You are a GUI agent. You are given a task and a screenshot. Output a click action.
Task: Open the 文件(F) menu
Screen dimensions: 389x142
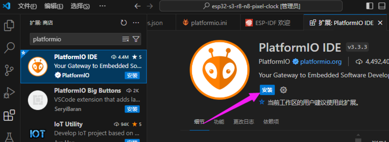click(x=27, y=6)
